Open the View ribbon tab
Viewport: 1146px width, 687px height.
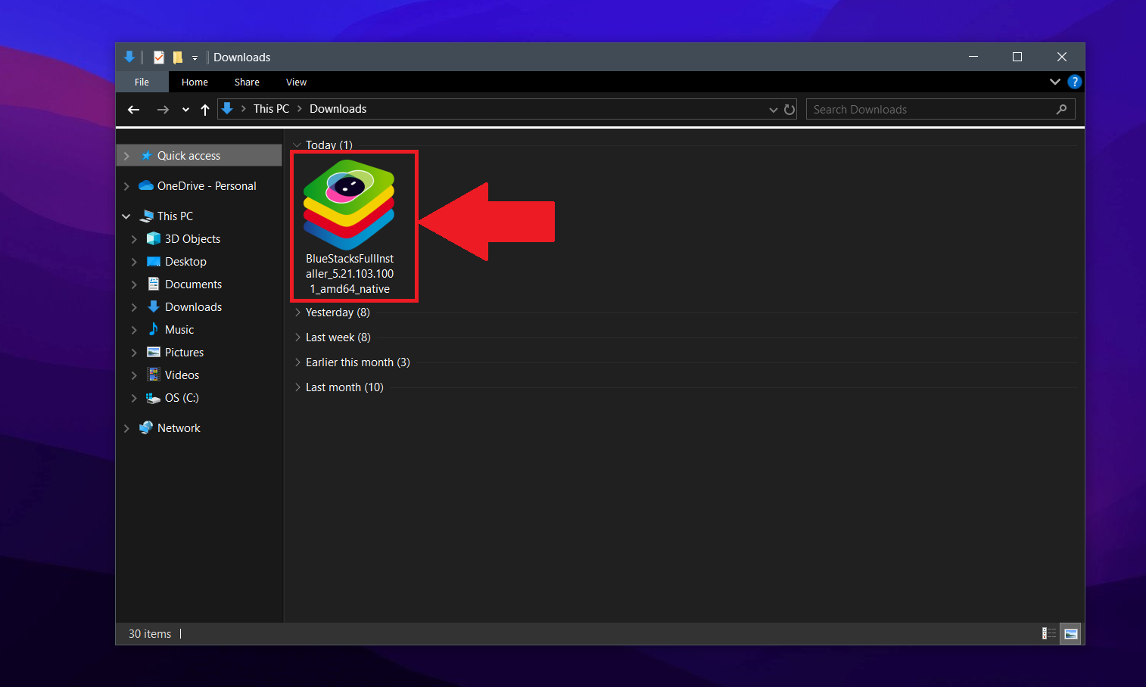[x=296, y=82]
